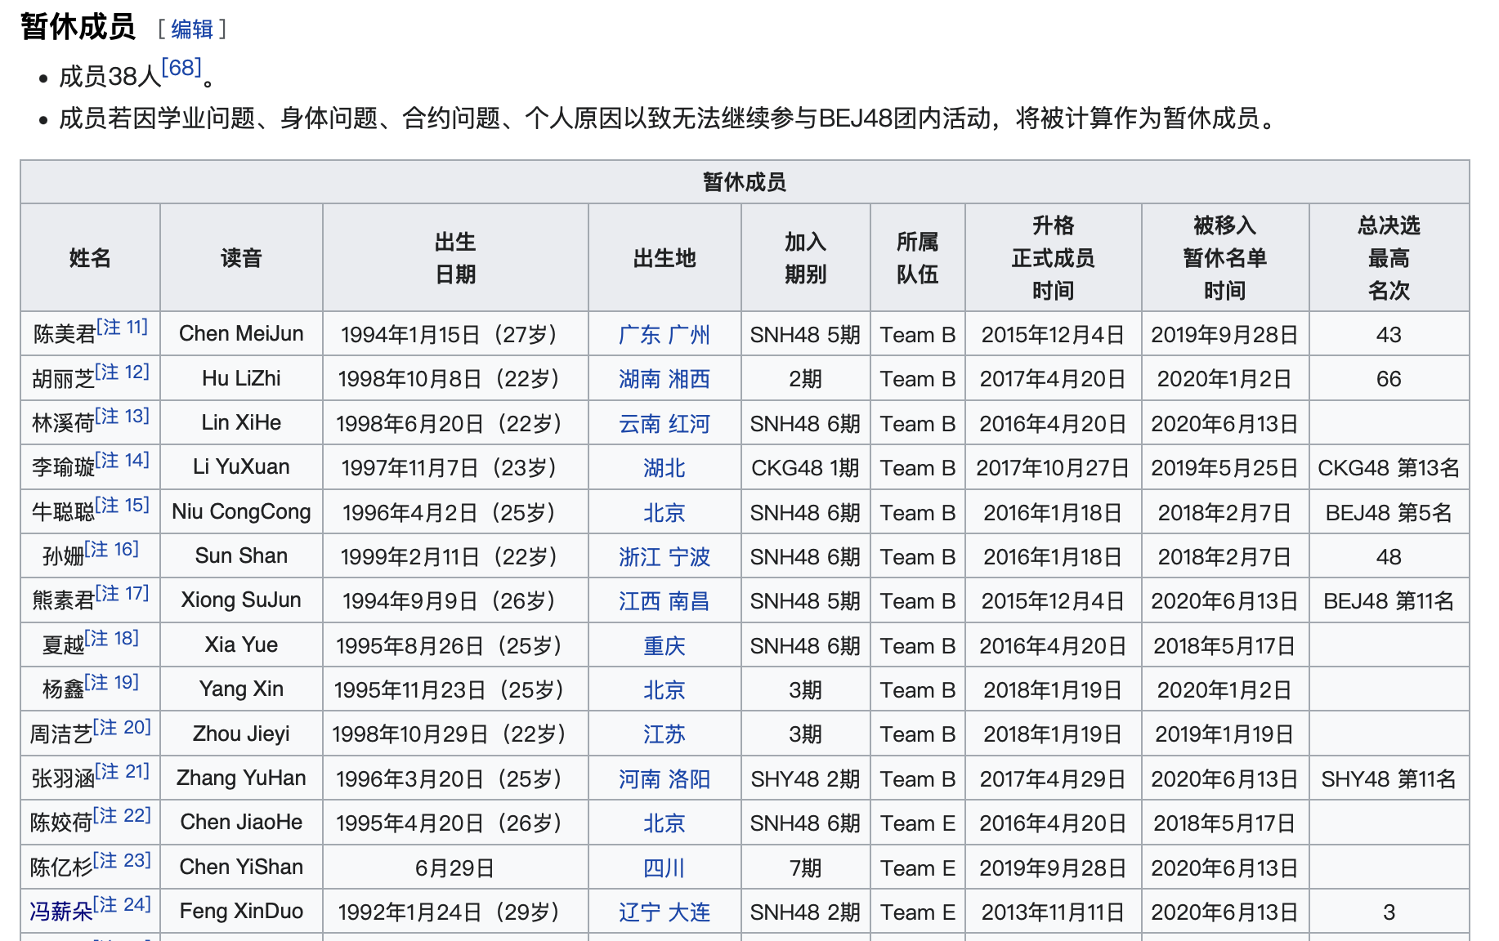Select hiatus date 2019年9月28日 in 陈美君 row
Viewport: 1499px width, 941px height.
pyautogui.click(x=1224, y=335)
